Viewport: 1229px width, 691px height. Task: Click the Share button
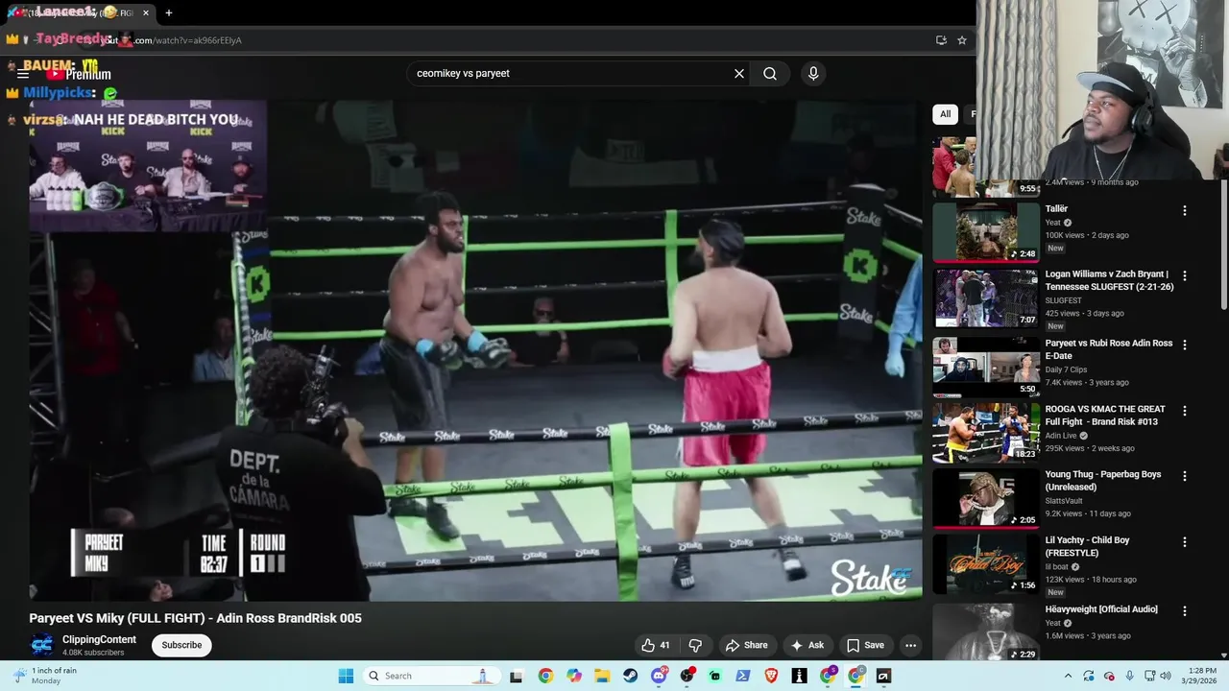tap(746, 645)
